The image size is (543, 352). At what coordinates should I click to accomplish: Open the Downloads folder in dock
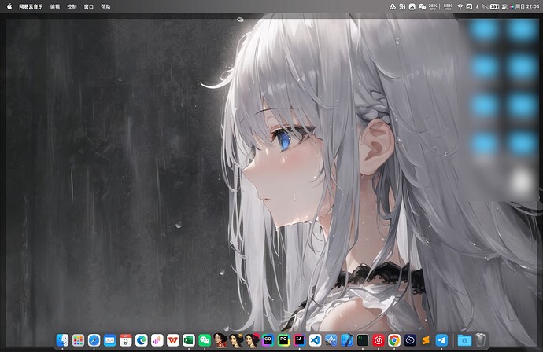464,340
